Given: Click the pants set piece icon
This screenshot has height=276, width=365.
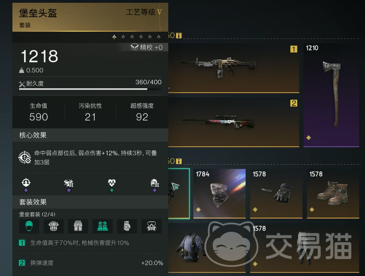Looking at the screenshot, I should tap(78, 226).
